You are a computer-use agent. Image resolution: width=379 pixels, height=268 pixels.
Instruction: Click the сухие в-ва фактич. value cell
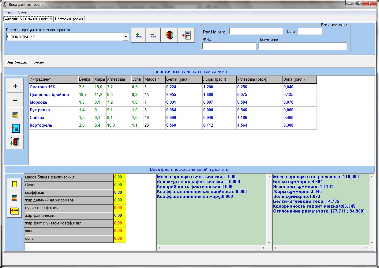pyautogui.click(x=120, y=208)
